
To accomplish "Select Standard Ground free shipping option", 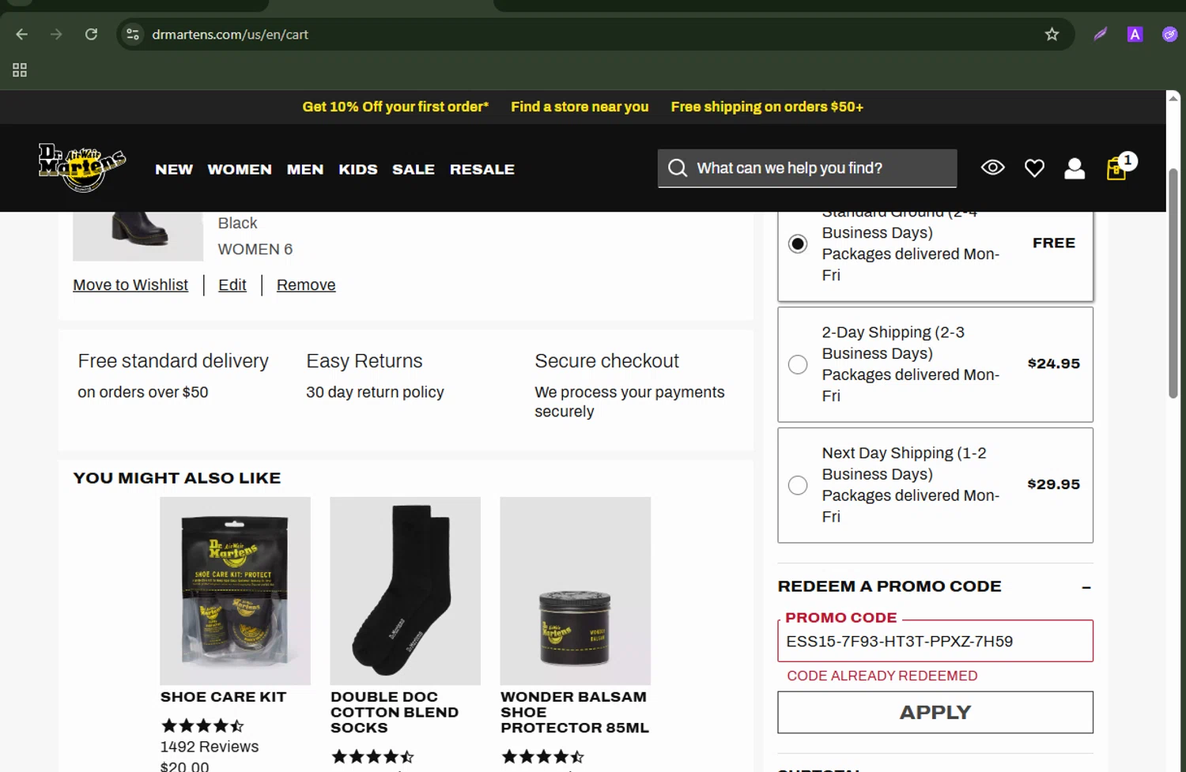I will 798,243.
